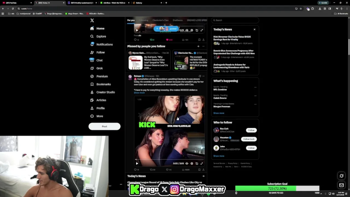Open more options on Rekapz post

click(203, 76)
